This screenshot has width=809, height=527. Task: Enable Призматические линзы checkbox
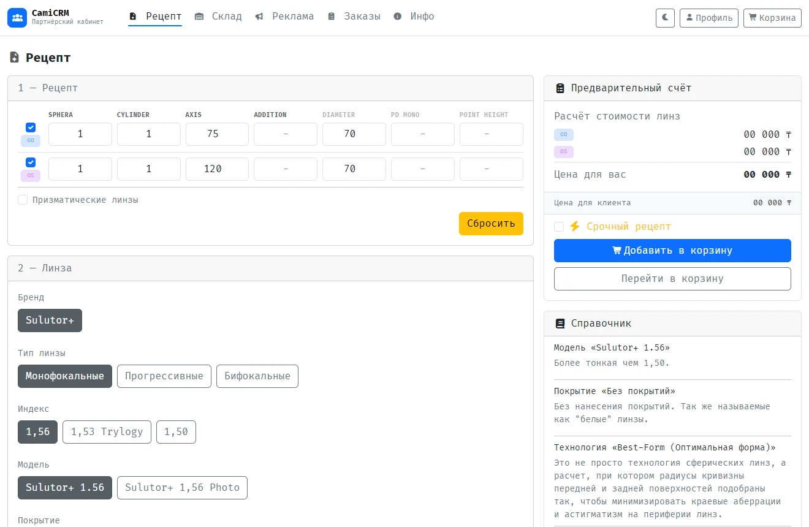tap(23, 200)
